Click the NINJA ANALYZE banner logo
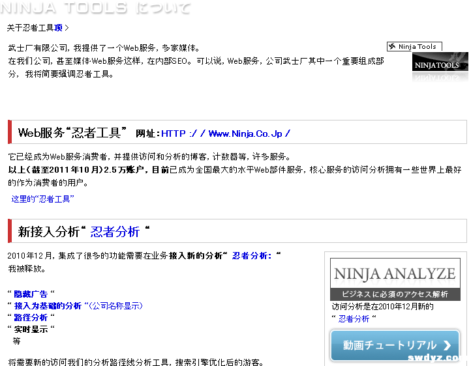 tap(394, 279)
